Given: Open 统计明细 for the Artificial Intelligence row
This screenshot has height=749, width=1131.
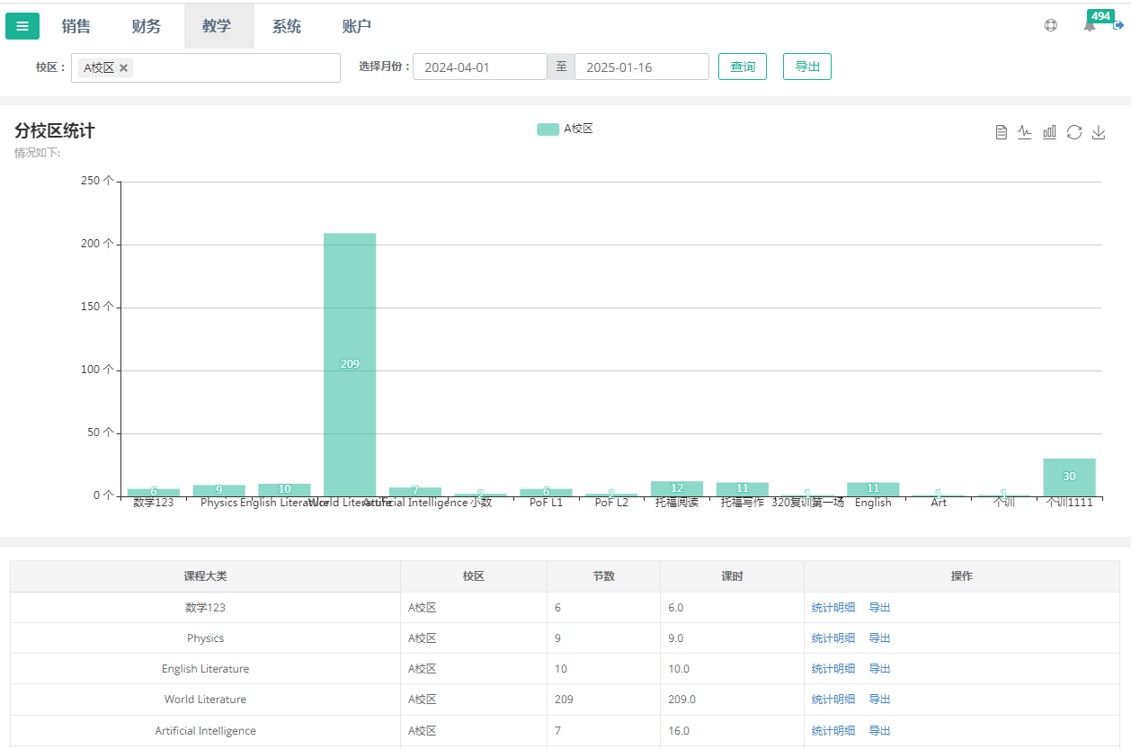Looking at the screenshot, I should [833, 731].
